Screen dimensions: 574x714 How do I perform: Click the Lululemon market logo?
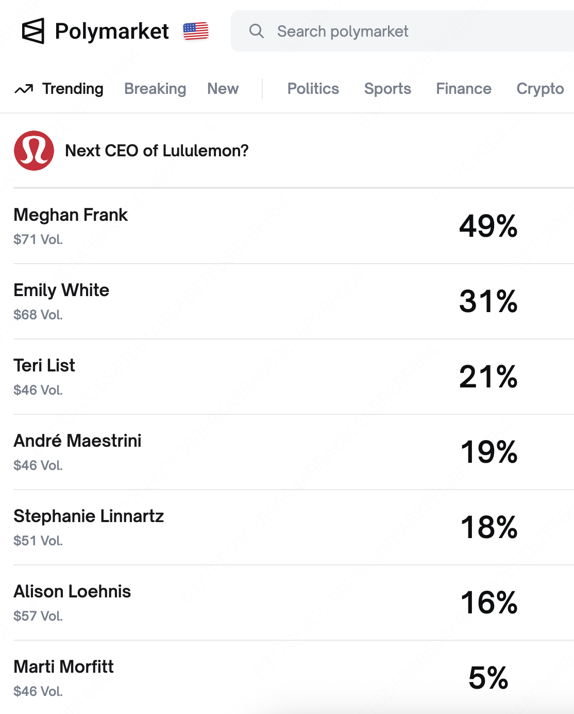(34, 151)
